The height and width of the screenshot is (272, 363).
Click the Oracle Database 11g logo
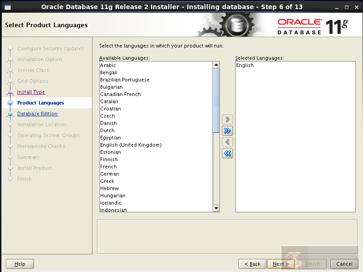point(313,24)
